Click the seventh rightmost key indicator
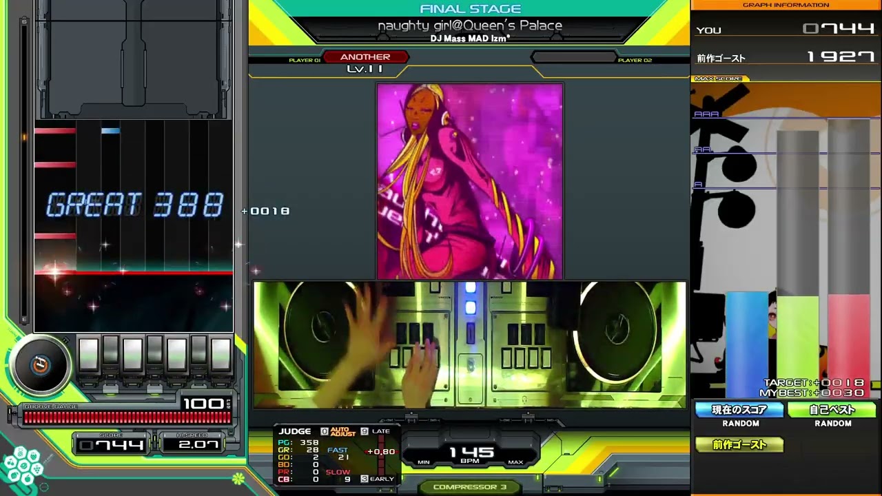The width and height of the screenshot is (882, 496). point(220,355)
